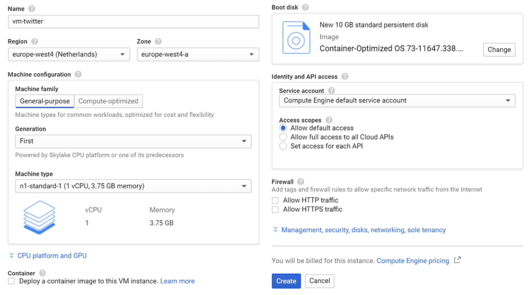Click the Service account help icon
Screen dimensions: 530x295
tap(332, 91)
